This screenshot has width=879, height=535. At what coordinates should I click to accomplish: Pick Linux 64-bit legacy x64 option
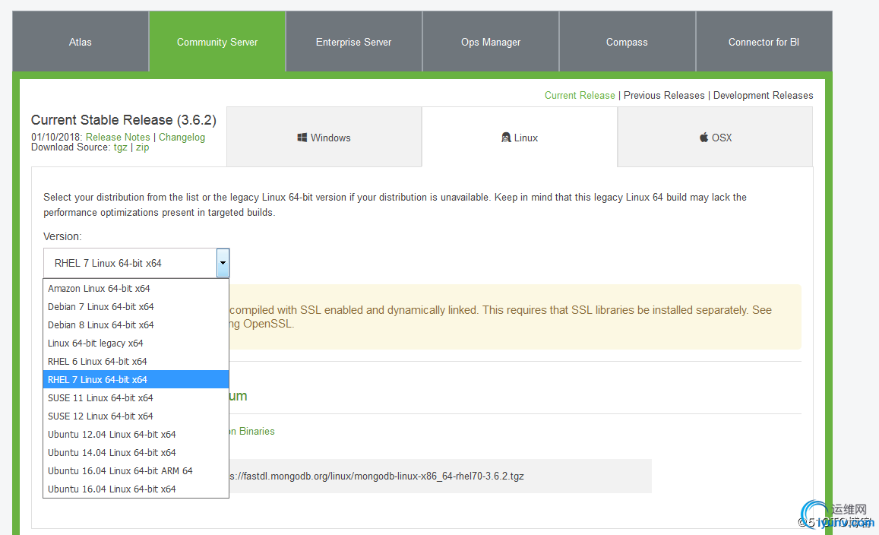[x=136, y=343]
